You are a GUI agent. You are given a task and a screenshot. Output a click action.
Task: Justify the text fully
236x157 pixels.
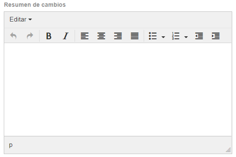point(134,36)
